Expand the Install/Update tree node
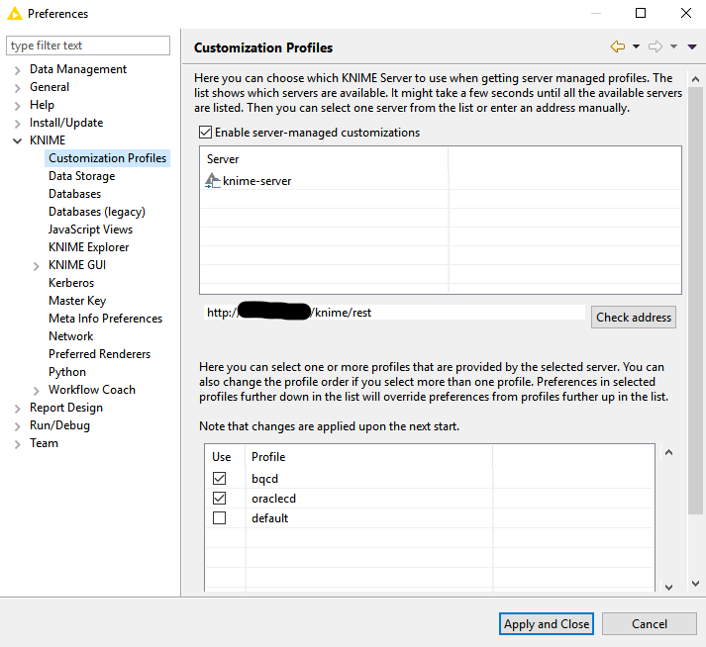The width and height of the screenshot is (706, 647). click(17, 124)
